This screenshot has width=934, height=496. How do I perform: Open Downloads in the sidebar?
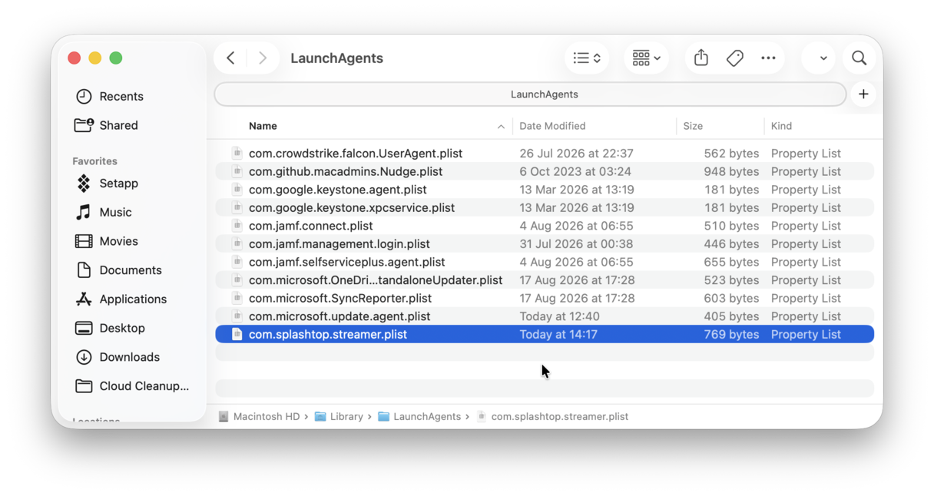click(131, 357)
